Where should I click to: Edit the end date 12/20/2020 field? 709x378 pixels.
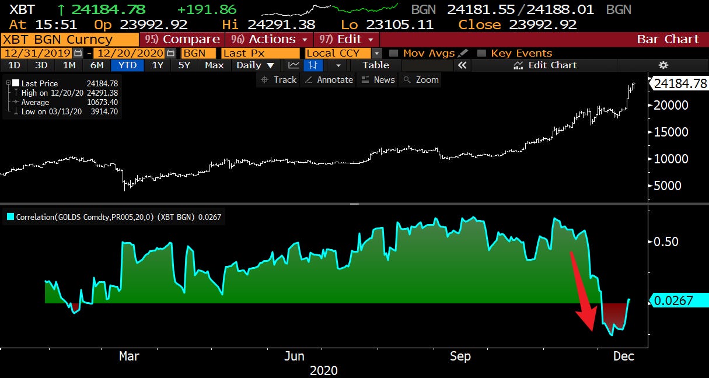pos(130,53)
